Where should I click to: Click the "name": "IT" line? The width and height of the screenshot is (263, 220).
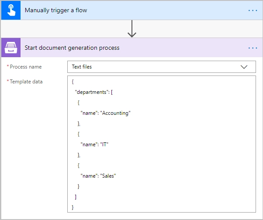(x=94, y=144)
